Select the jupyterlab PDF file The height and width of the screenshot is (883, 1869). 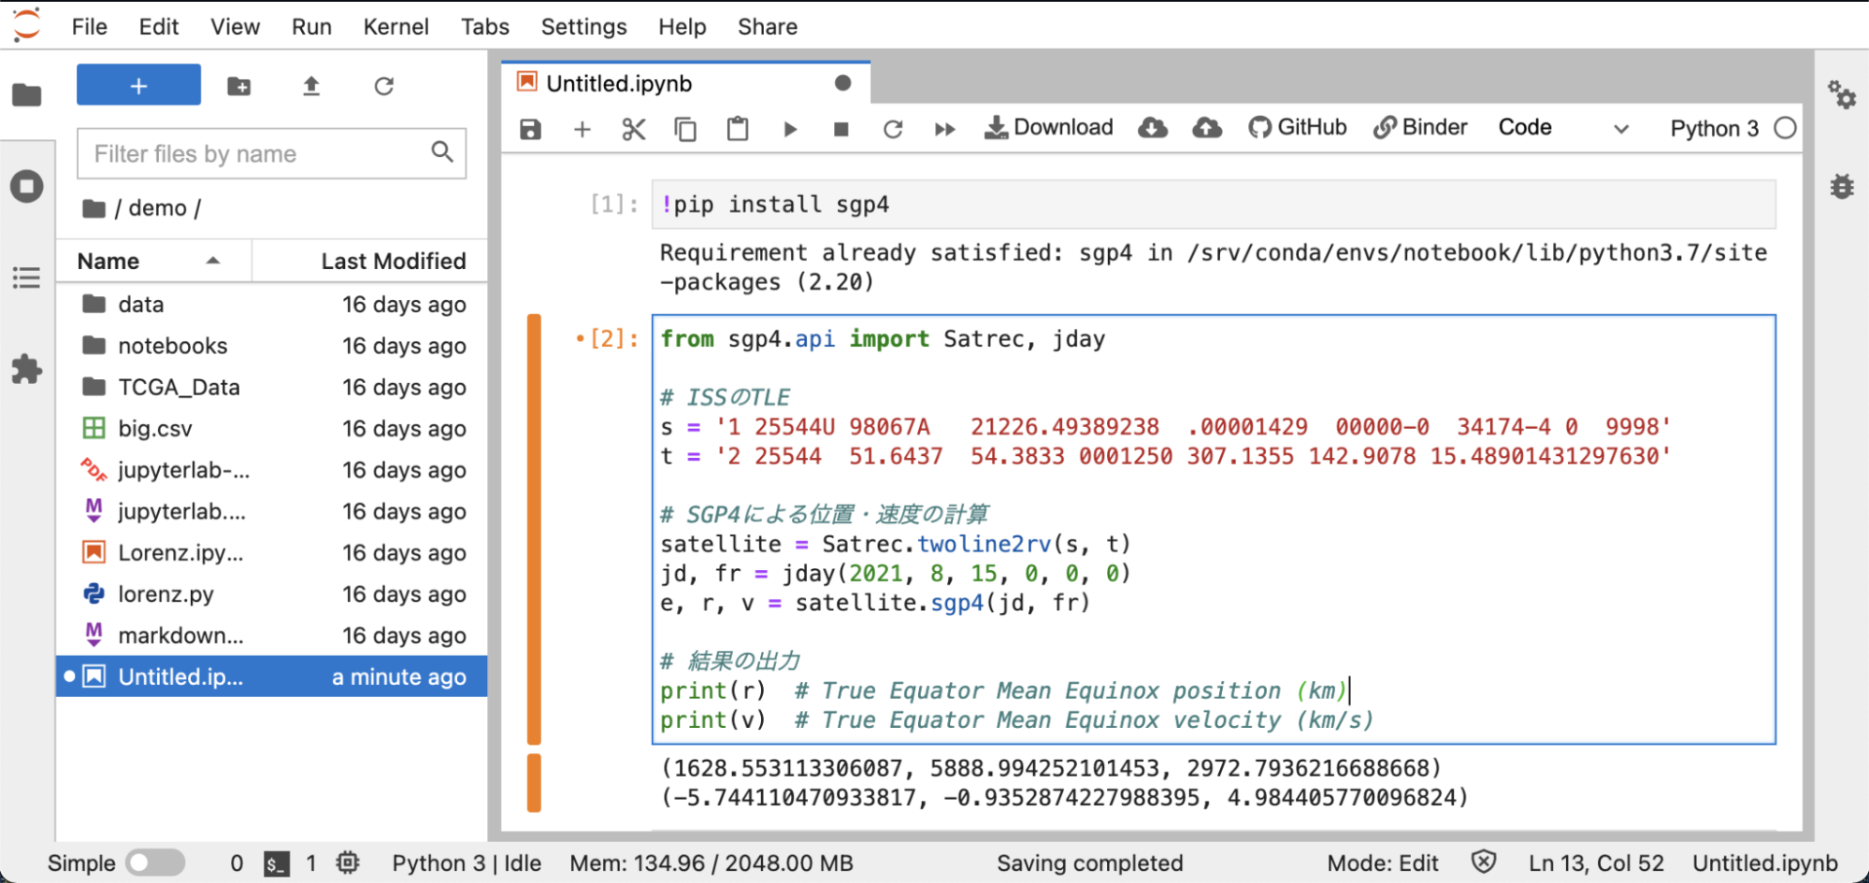[271, 470]
